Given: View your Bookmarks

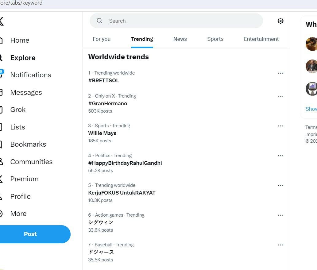Looking at the screenshot, I should click(28, 144).
